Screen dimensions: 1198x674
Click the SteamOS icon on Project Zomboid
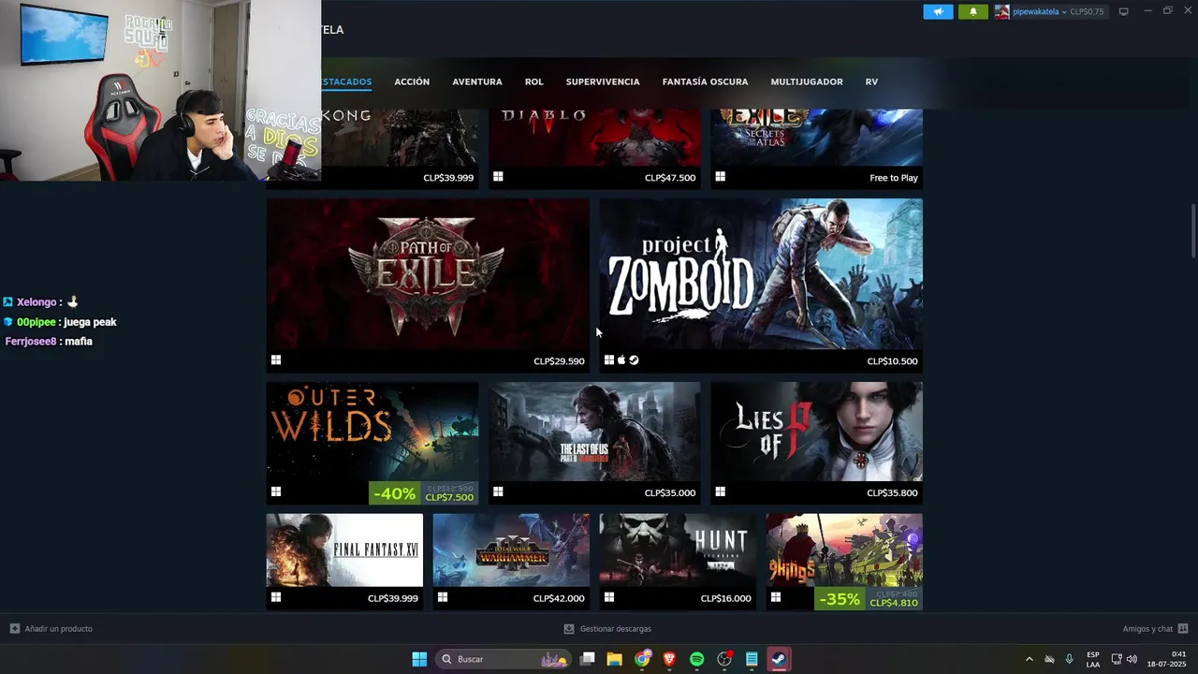tap(634, 360)
